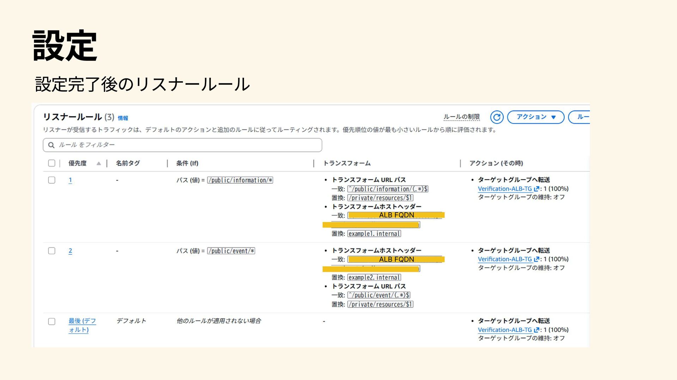Check the box for rule priority 1

[x=52, y=180]
